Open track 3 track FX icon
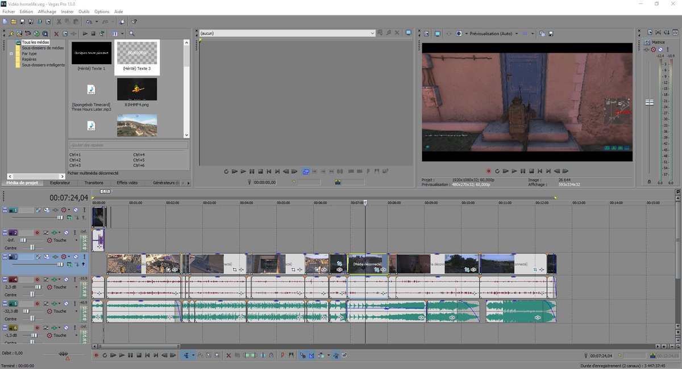This screenshot has height=369, width=682. point(55,257)
